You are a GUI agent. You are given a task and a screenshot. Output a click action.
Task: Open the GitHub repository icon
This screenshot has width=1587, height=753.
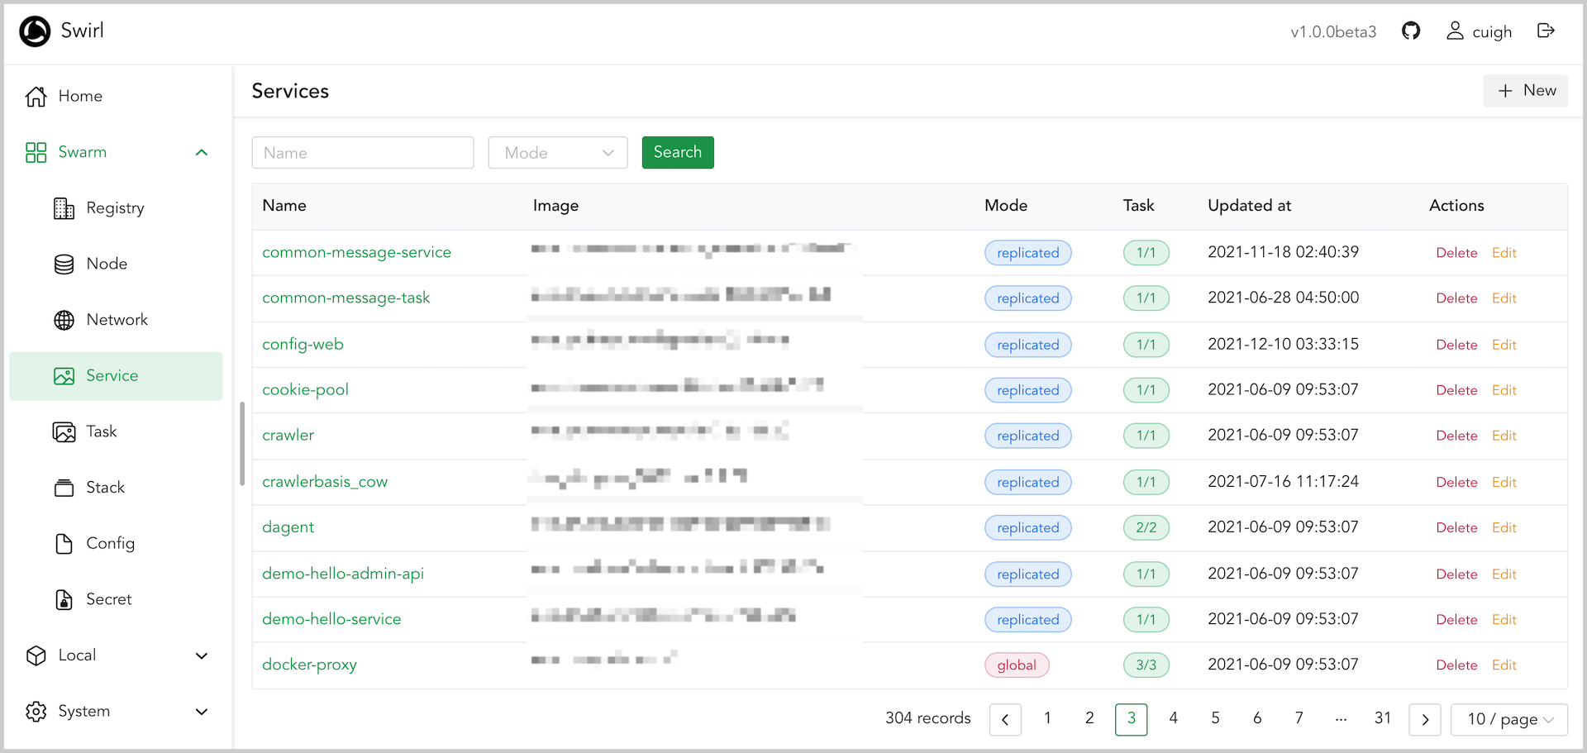click(x=1411, y=31)
